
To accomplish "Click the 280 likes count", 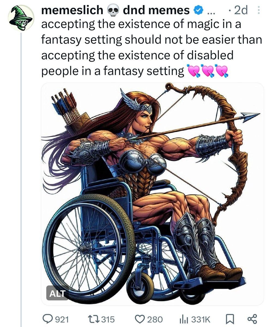I will point(154,319).
